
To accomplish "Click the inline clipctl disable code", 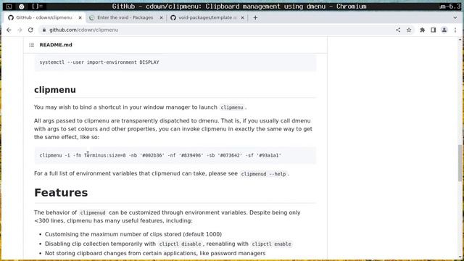I will [x=180, y=244].
